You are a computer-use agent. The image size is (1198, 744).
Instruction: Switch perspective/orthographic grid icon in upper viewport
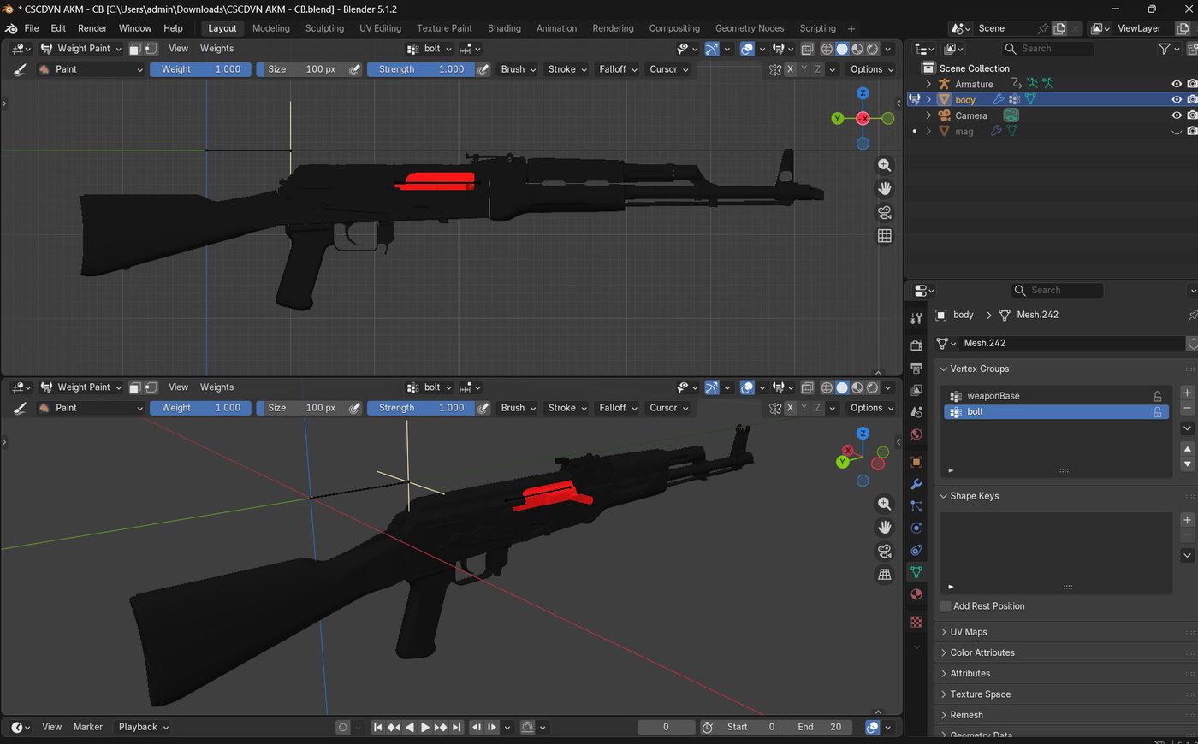click(x=885, y=236)
